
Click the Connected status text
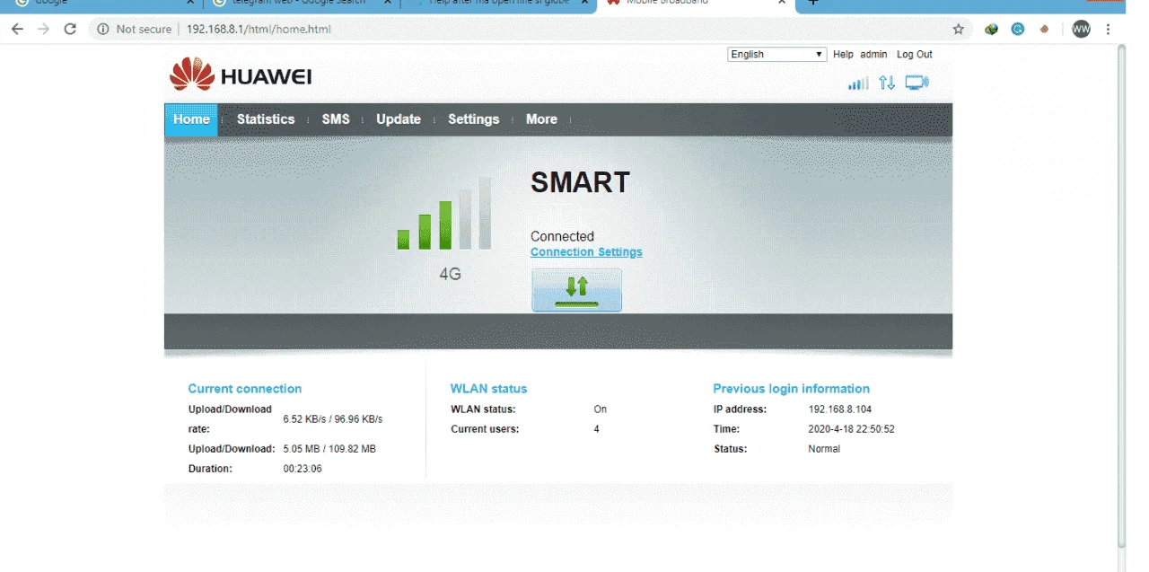[562, 237]
